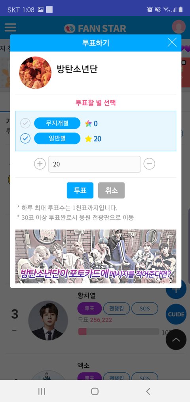Tap the Android back navigation icon
Image resolution: width=190 pixels, height=402 pixels.
coord(148,391)
